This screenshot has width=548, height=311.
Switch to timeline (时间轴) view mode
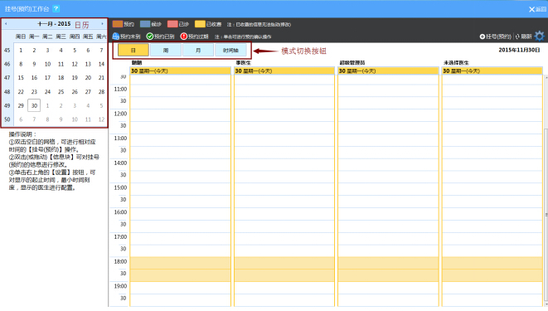(x=230, y=51)
